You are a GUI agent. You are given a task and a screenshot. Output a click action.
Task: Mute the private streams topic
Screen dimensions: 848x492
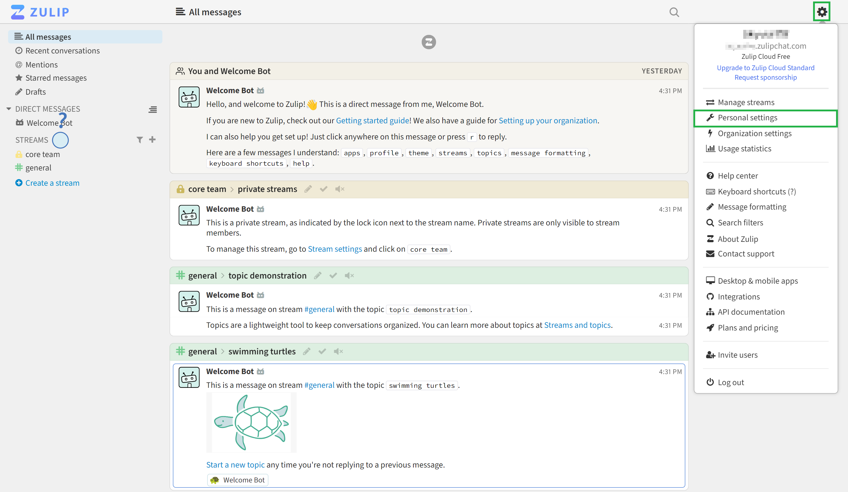point(340,189)
